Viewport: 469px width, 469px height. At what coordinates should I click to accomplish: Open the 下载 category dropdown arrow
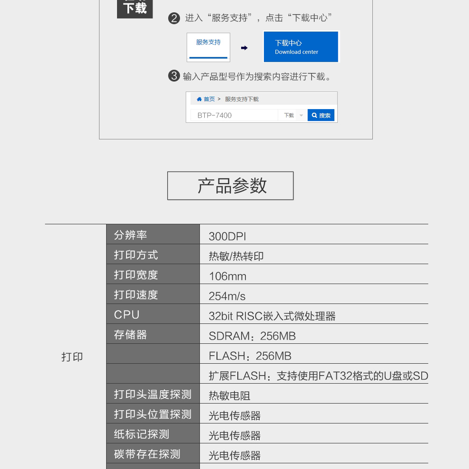pos(301,115)
